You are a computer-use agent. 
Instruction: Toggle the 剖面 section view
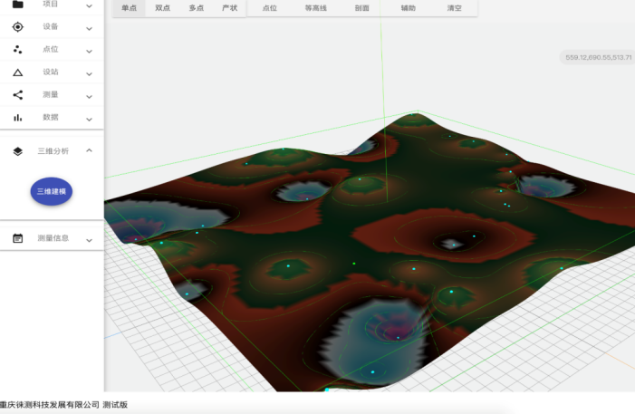pyautogui.click(x=361, y=7)
